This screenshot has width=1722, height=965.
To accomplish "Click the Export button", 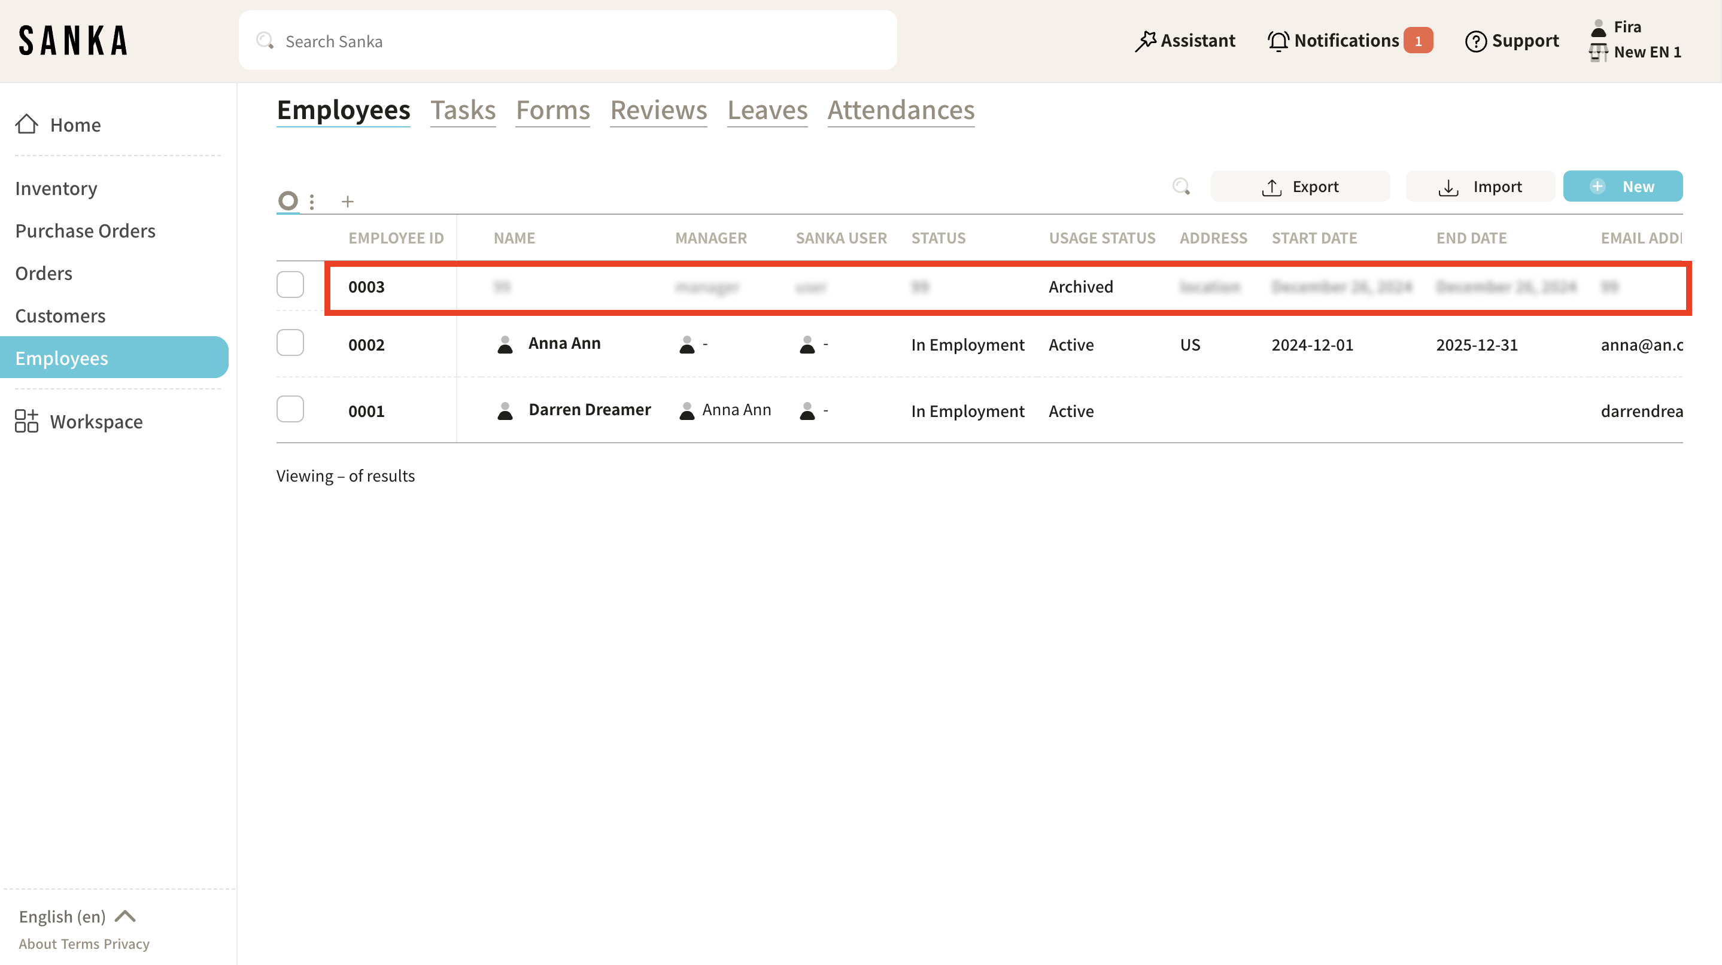I will click(x=1299, y=187).
